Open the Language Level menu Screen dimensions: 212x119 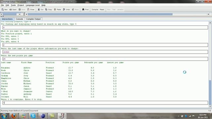point(33,5)
